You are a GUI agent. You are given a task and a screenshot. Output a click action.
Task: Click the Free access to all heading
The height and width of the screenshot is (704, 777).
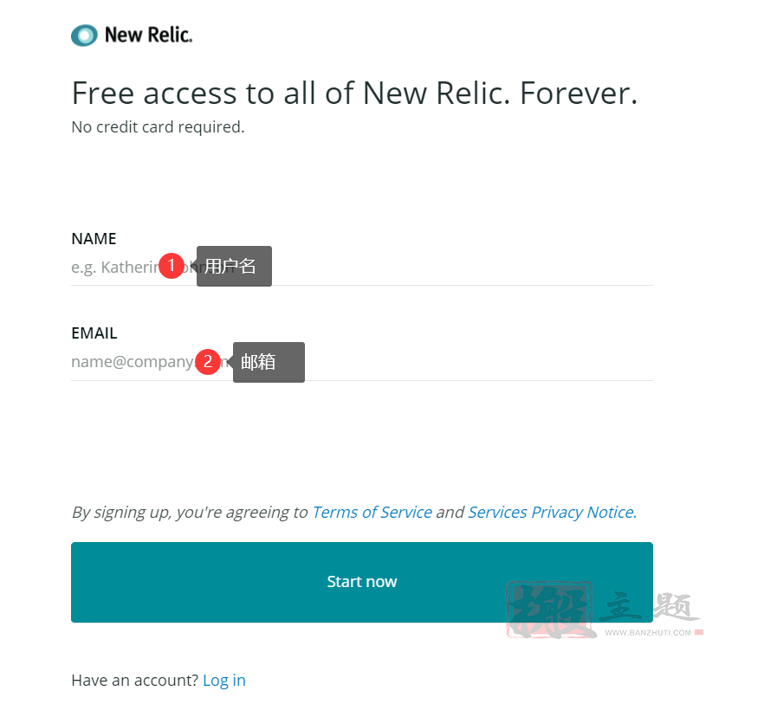355,94
